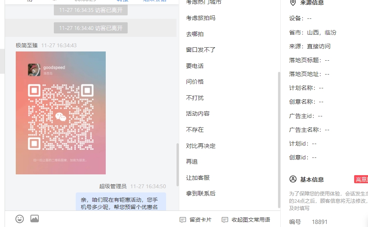This screenshot has width=368, height=227.
Task: Click the 计划id field
Action: [x=303, y=144]
